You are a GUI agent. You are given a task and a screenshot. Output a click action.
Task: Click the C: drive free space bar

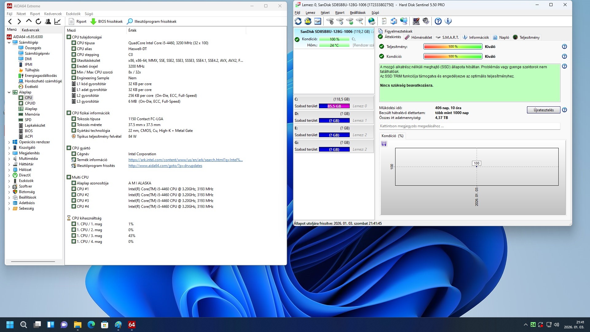tap(334, 106)
